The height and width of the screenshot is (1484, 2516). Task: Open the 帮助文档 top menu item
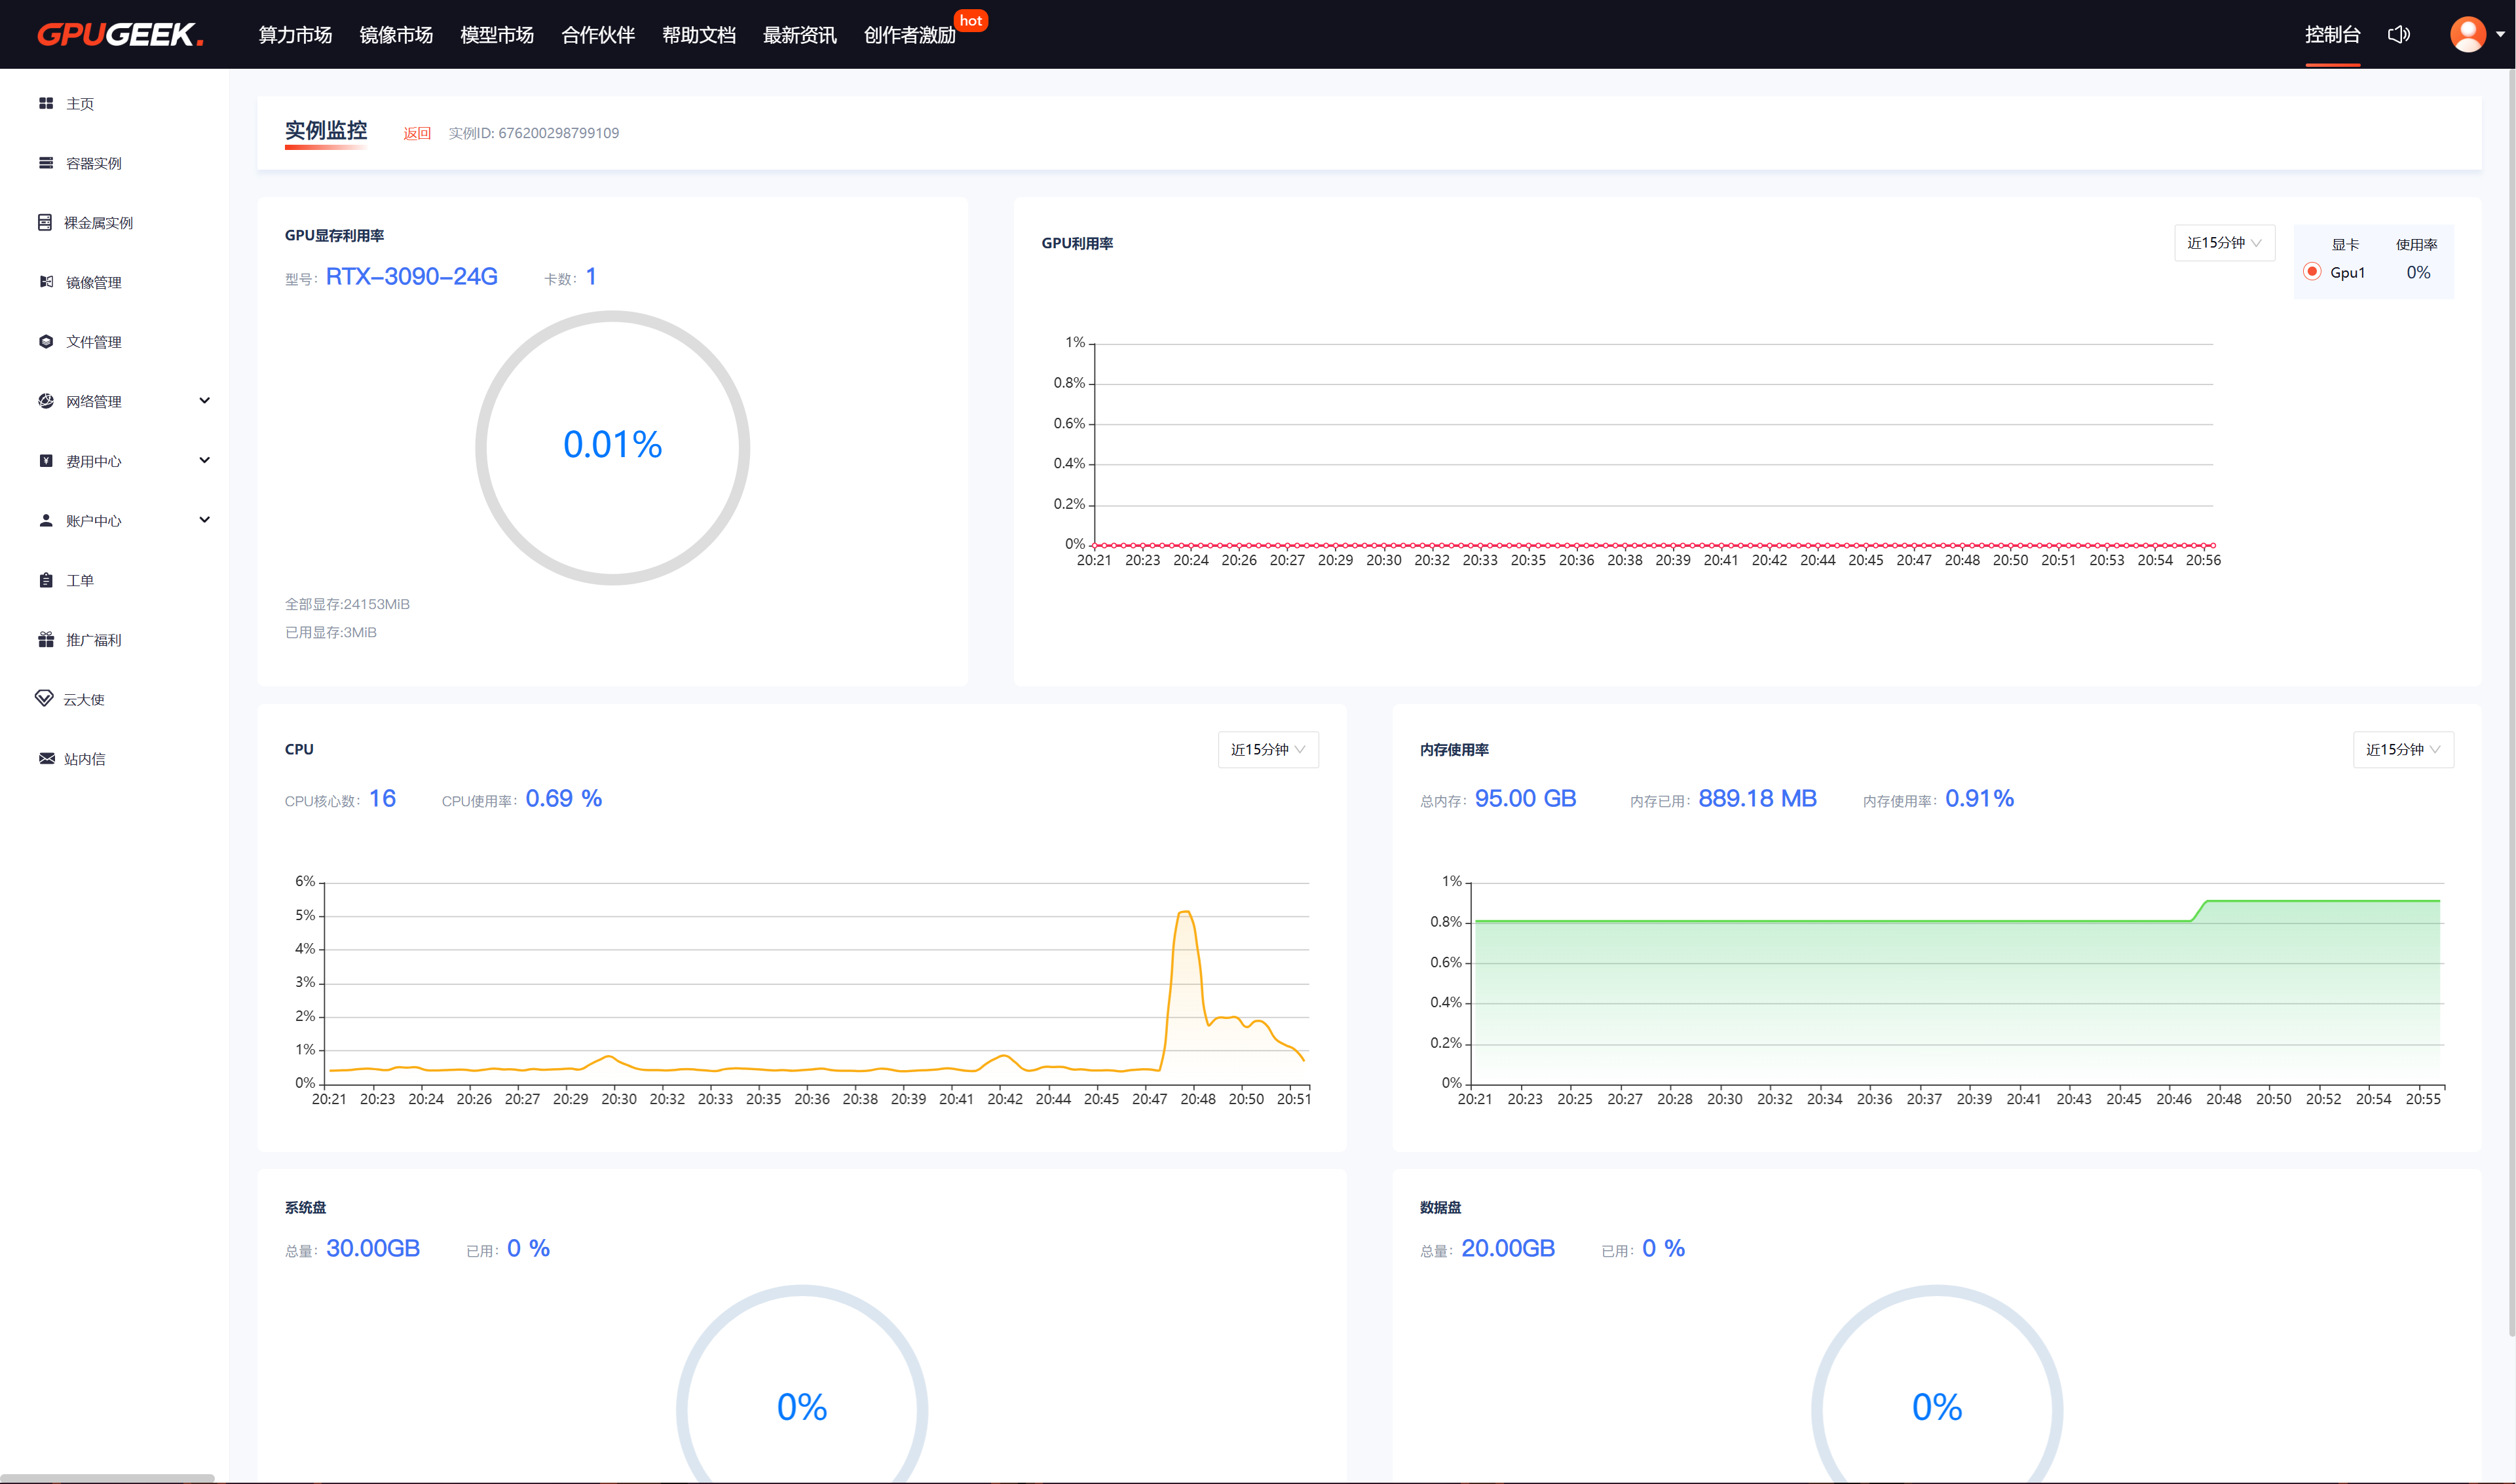(x=698, y=35)
